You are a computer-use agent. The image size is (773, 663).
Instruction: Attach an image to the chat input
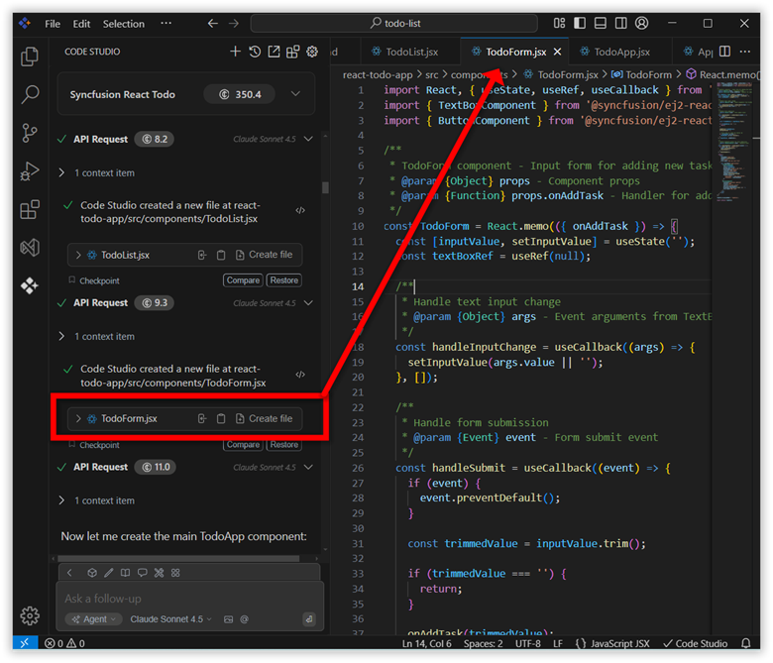[x=228, y=619]
